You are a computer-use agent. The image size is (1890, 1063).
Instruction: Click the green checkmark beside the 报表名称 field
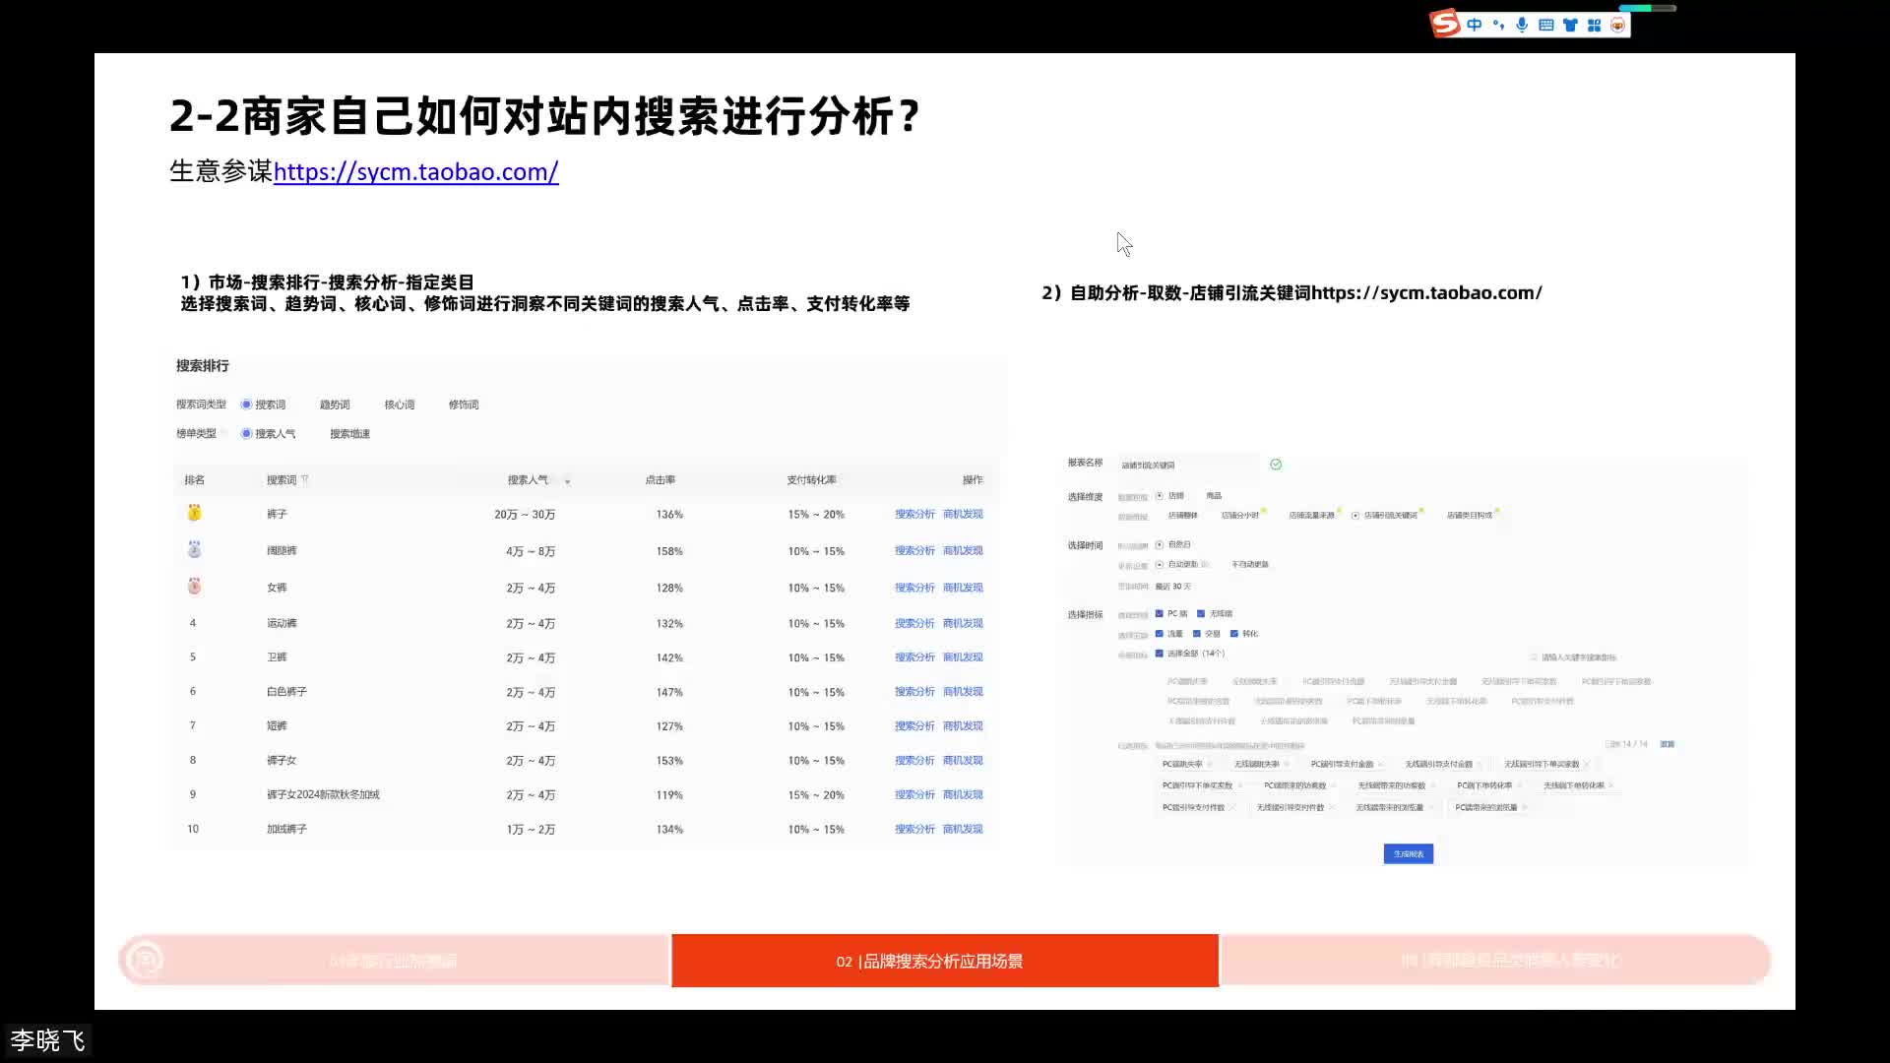1276,465
